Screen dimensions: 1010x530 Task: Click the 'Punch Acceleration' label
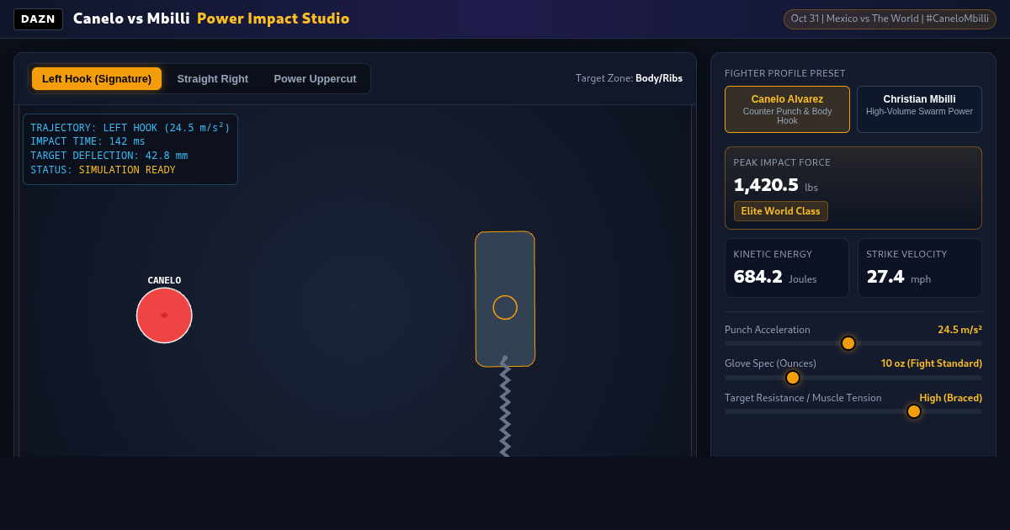(768, 330)
